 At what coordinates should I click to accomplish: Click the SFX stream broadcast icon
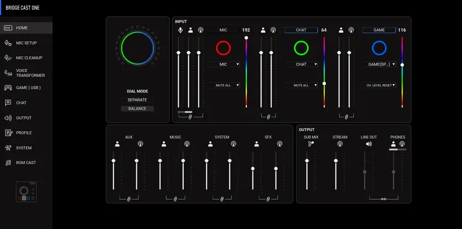click(279, 144)
